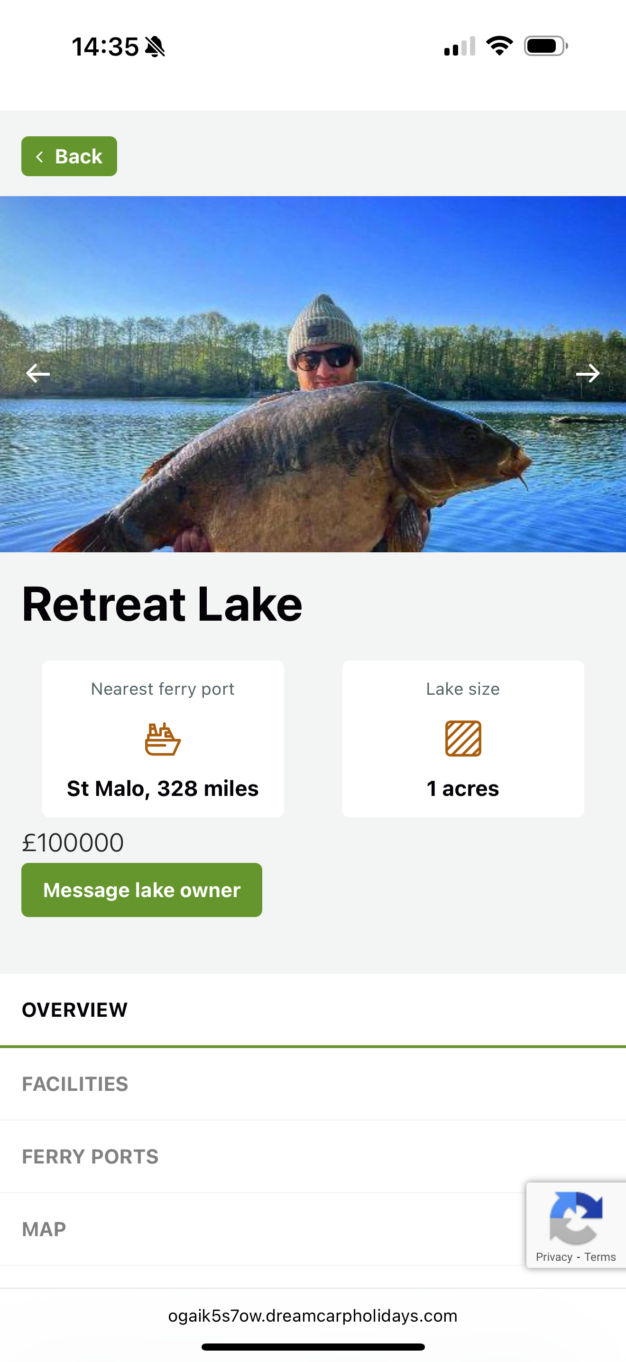The width and height of the screenshot is (626, 1362).
Task: Open the Ferry Ports tab
Action: click(x=90, y=1157)
